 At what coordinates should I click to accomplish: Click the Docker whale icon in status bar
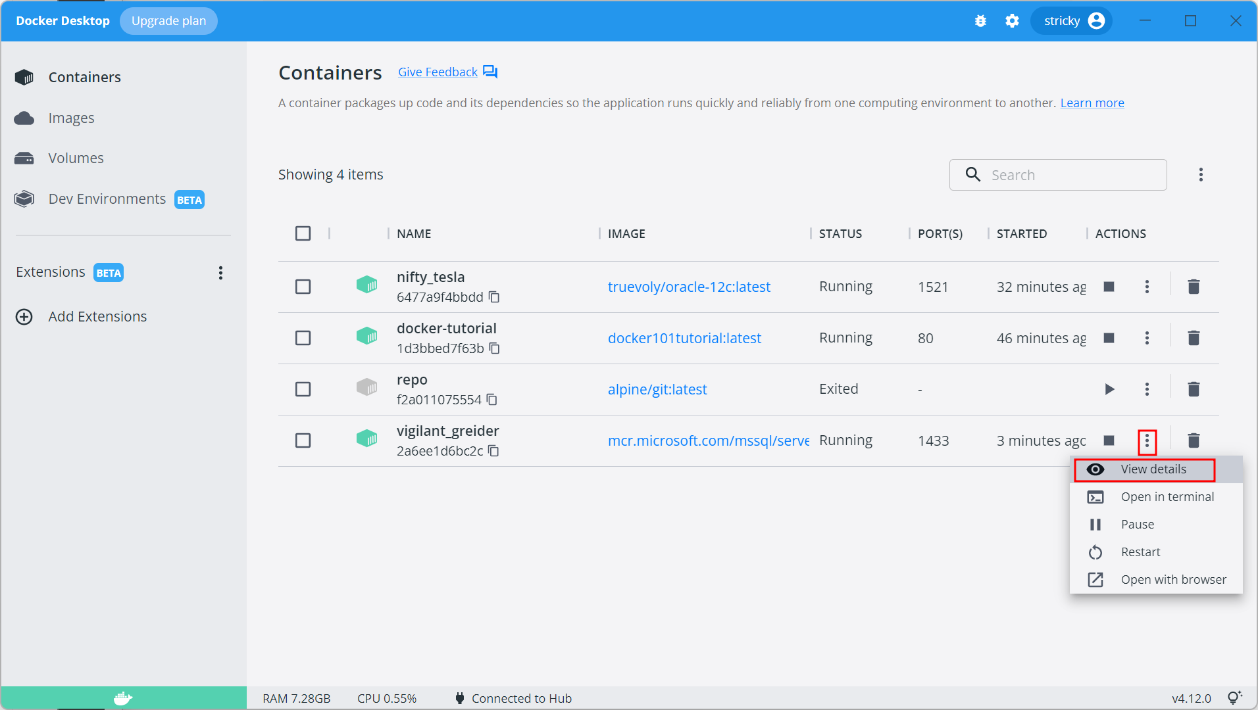click(x=123, y=698)
